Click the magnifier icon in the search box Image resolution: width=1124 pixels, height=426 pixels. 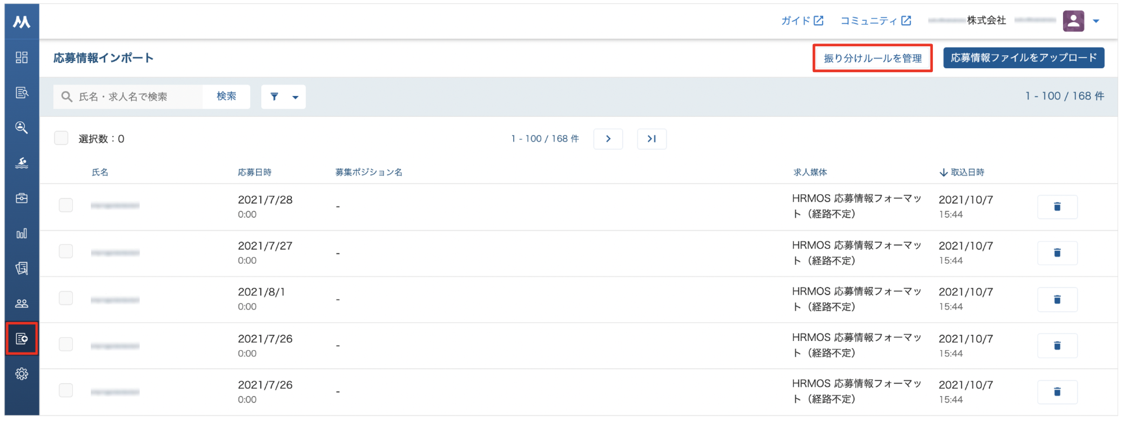66,97
